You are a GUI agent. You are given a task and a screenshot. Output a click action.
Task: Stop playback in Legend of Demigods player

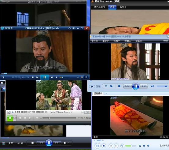25,118
